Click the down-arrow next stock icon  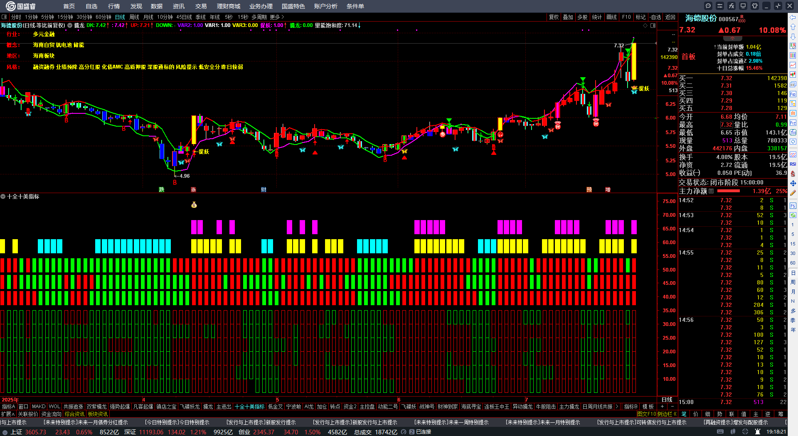tap(793, 36)
